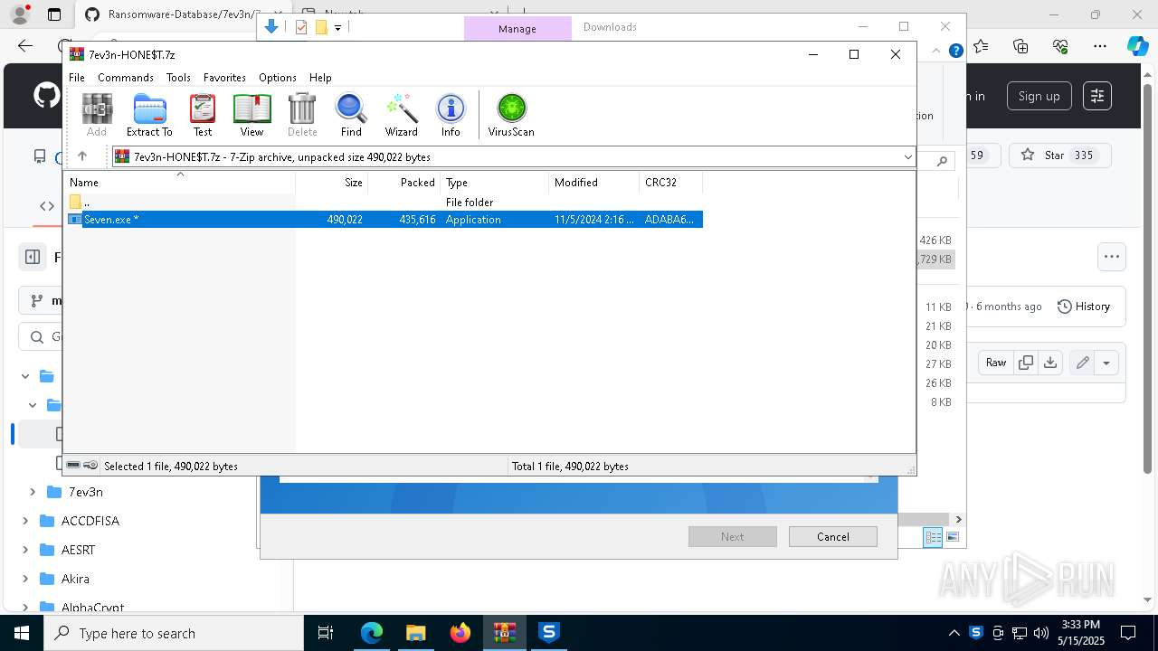Image resolution: width=1158 pixels, height=651 pixels.
Task: Show hidden tray icons chevron
Action: [x=954, y=633]
